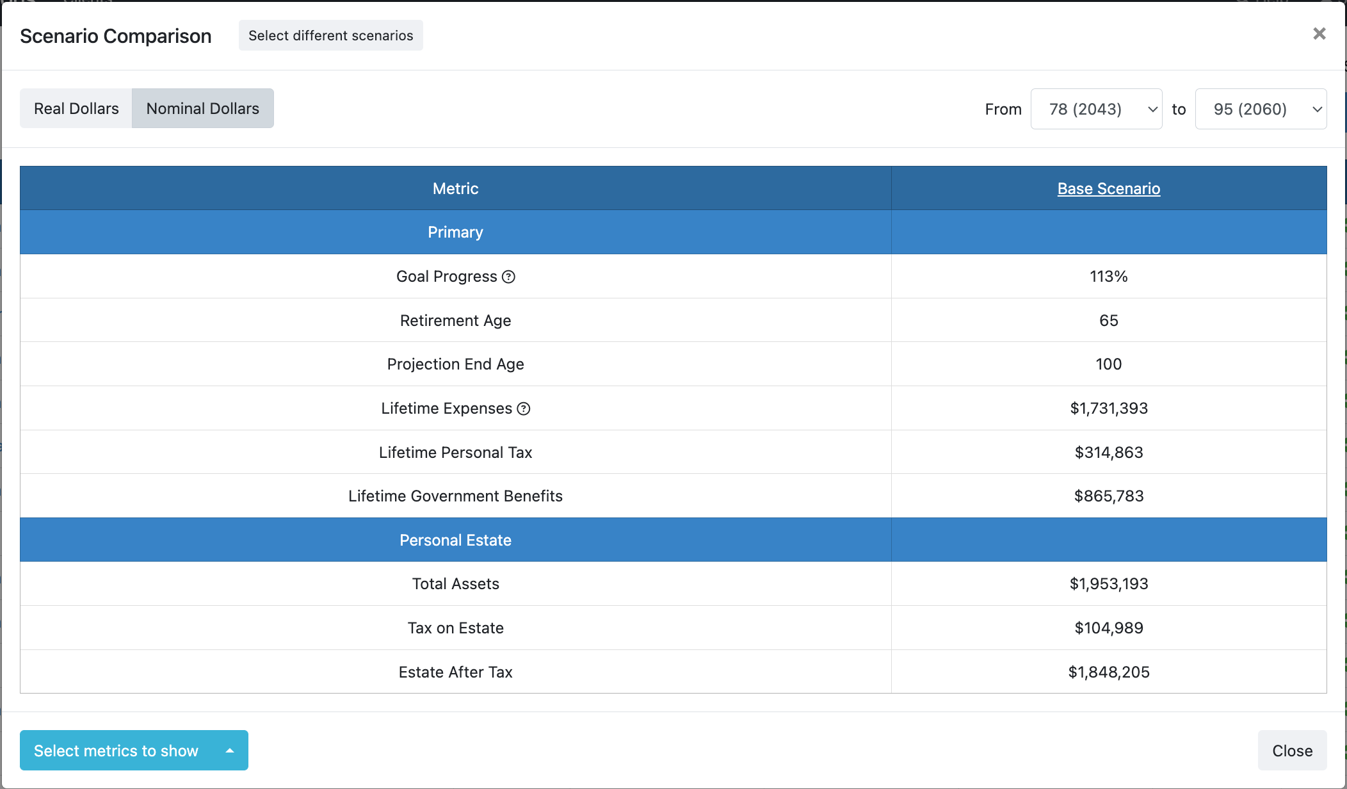1347x789 pixels.
Task: Click the X to dismiss Scenario Comparison
Action: 1319,33
